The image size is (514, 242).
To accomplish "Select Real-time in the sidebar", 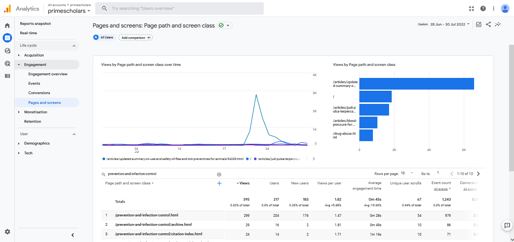I will [29, 33].
